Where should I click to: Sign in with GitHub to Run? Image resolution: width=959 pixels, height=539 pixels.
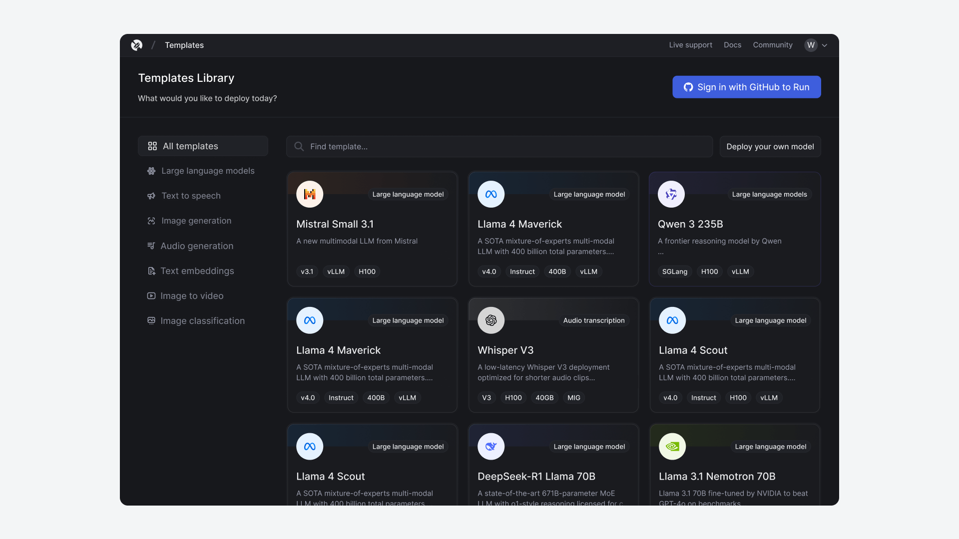click(x=747, y=87)
